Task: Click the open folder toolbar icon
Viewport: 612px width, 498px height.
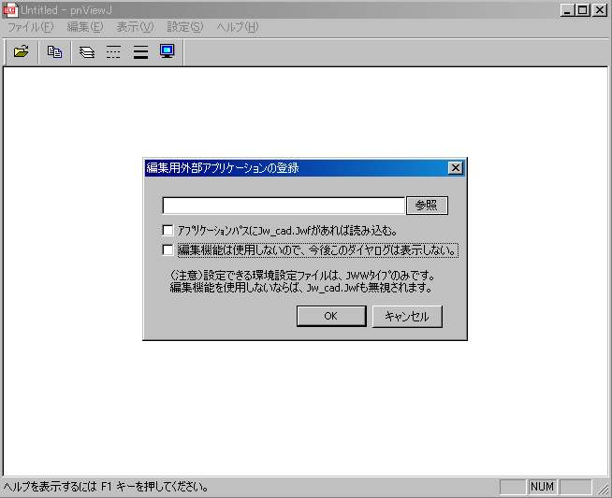Action: (22, 51)
